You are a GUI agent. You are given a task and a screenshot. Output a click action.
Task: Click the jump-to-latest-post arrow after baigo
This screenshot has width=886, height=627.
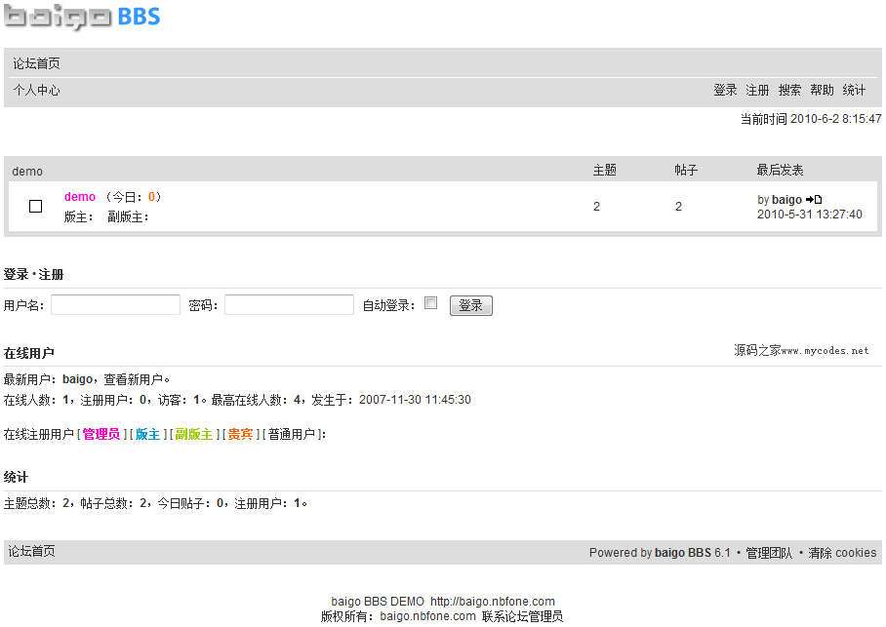tap(816, 199)
